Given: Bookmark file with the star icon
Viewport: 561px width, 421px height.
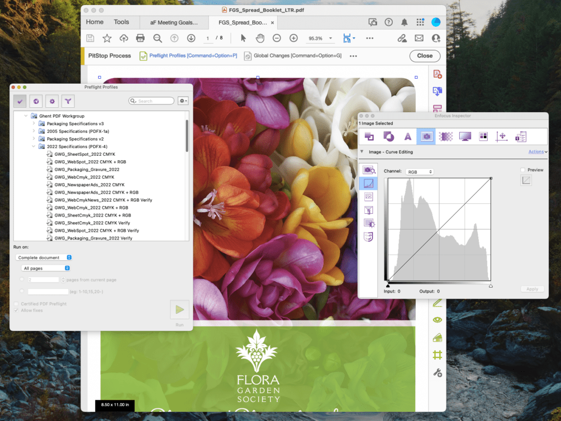Looking at the screenshot, I should (x=107, y=38).
